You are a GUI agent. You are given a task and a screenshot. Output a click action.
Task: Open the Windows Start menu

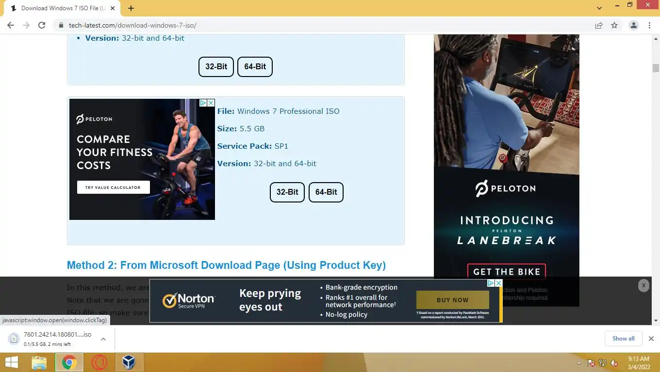click(x=11, y=362)
